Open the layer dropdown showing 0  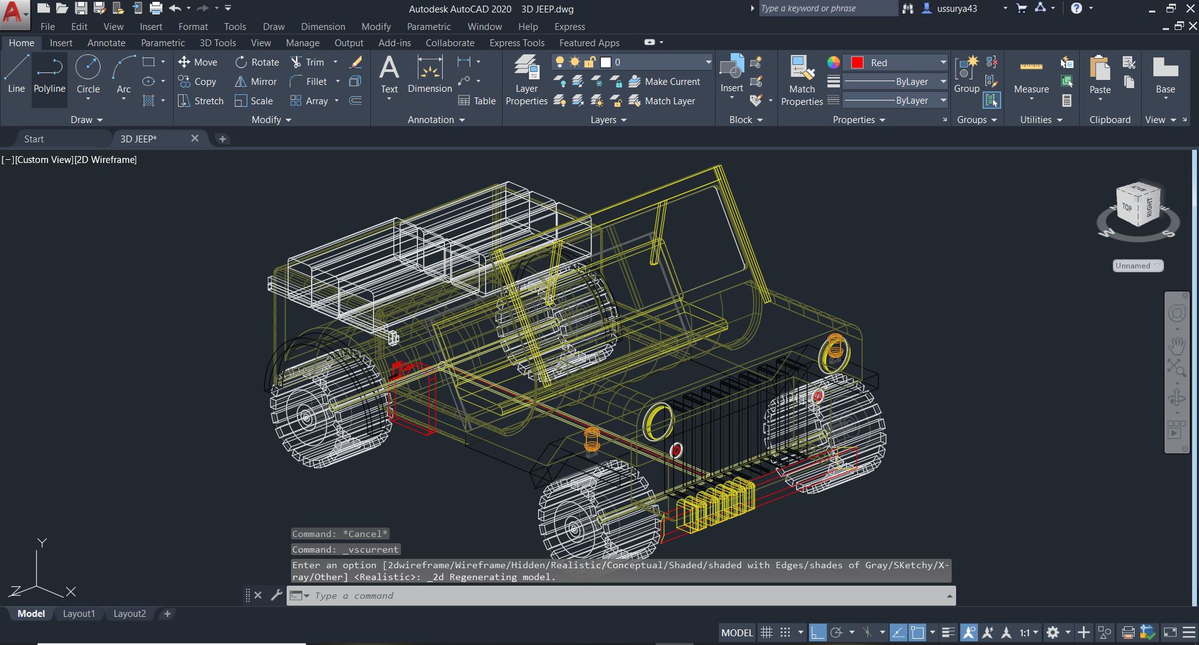632,62
